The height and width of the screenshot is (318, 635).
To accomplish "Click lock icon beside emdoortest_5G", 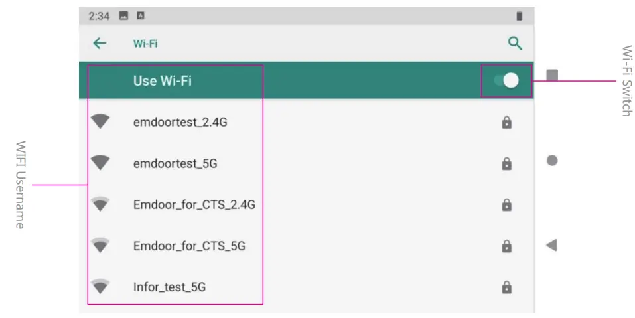I will click(x=507, y=164).
